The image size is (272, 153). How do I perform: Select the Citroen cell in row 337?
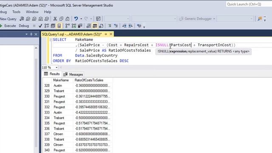tap(62, 134)
